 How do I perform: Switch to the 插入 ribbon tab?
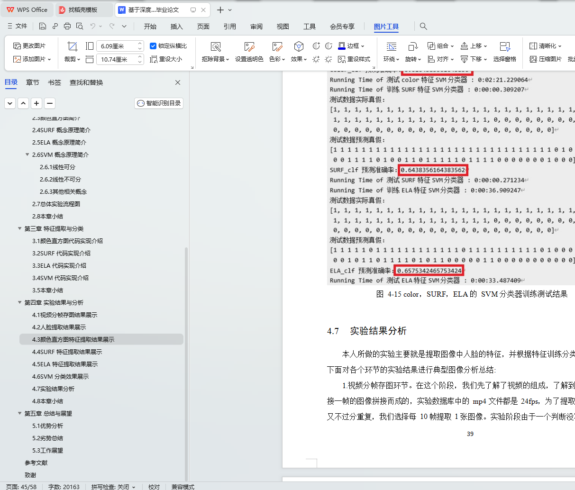coord(177,27)
